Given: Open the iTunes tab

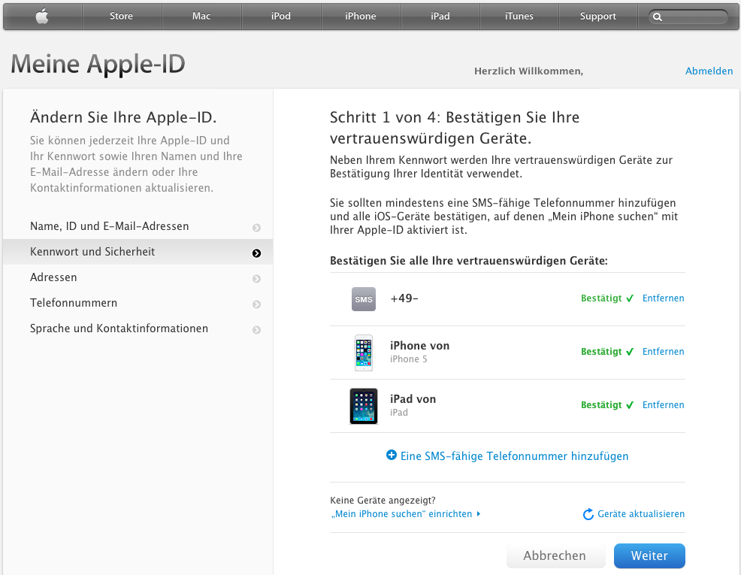Looking at the screenshot, I should 519,16.
